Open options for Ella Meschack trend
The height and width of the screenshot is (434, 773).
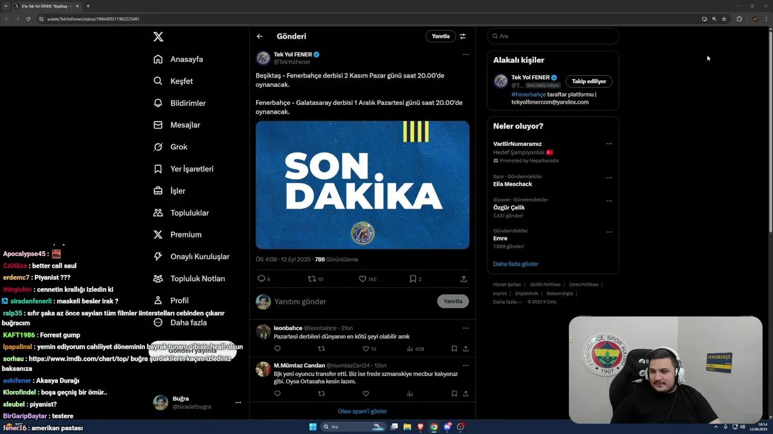pos(609,178)
